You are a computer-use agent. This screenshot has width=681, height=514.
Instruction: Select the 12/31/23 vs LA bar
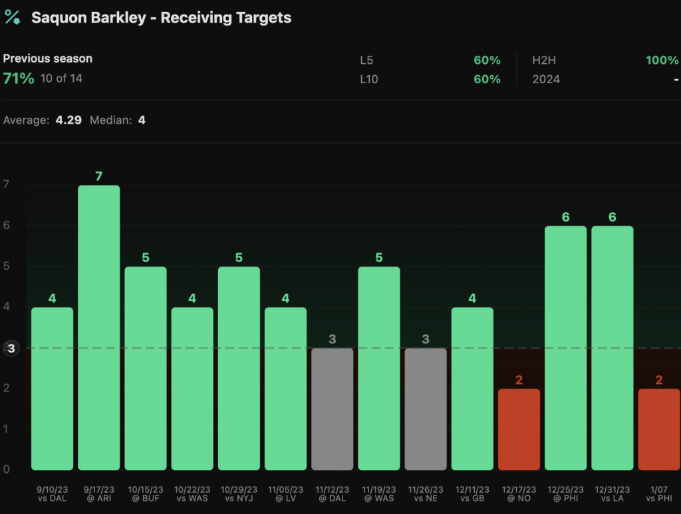[x=613, y=348]
